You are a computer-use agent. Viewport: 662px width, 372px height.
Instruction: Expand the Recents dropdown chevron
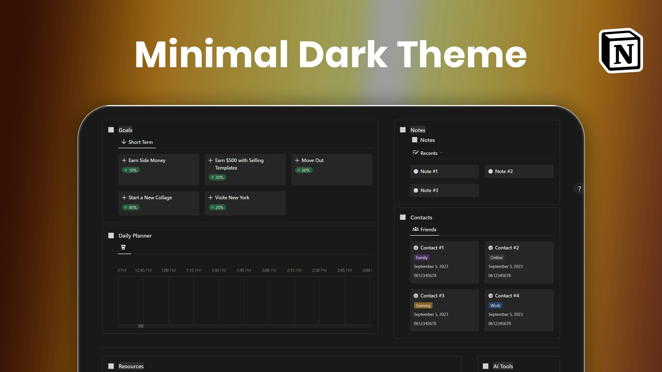tap(441, 153)
